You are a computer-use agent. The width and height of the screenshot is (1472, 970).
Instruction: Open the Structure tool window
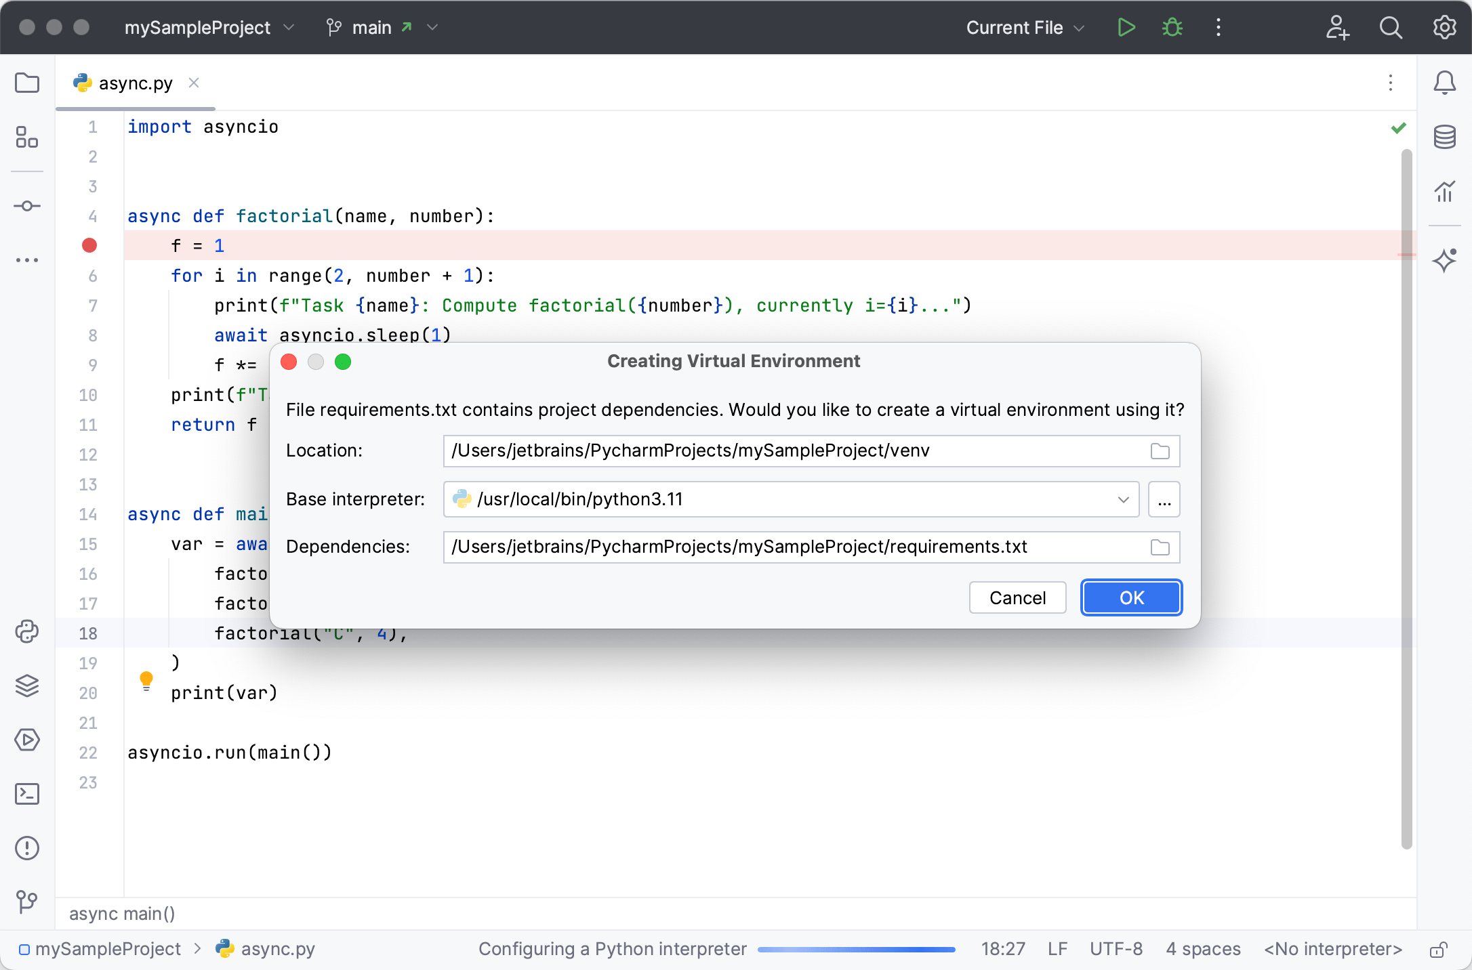pyautogui.click(x=27, y=138)
